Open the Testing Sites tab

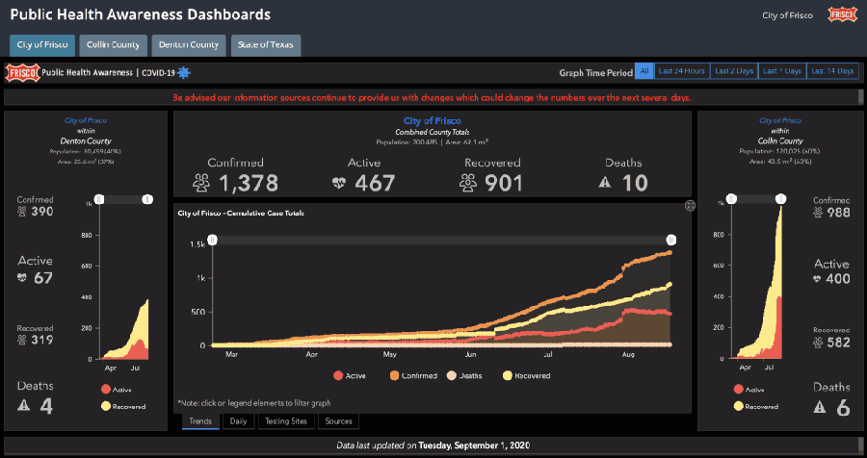click(286, 421)
